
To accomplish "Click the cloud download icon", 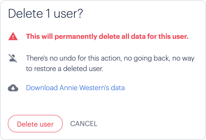I will pyautogui.click(x=13, y=88).
